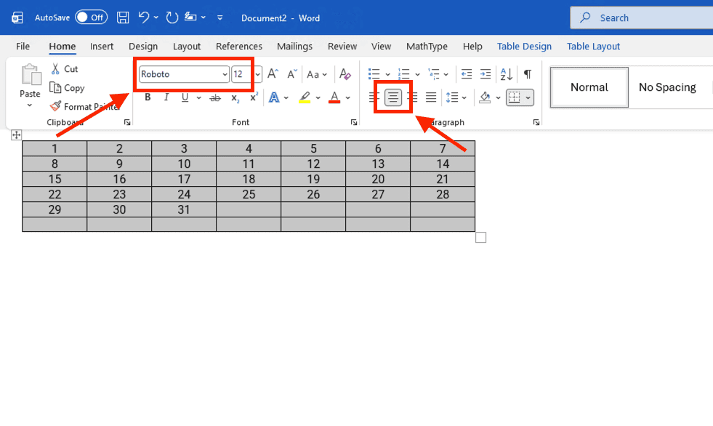Switch to the Layout tab

(x=187, y=47)
